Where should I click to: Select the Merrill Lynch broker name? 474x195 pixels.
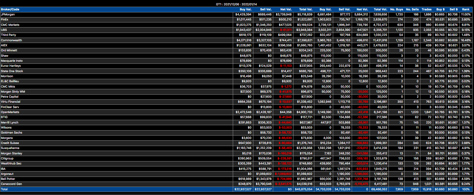(x=9, y=122)
